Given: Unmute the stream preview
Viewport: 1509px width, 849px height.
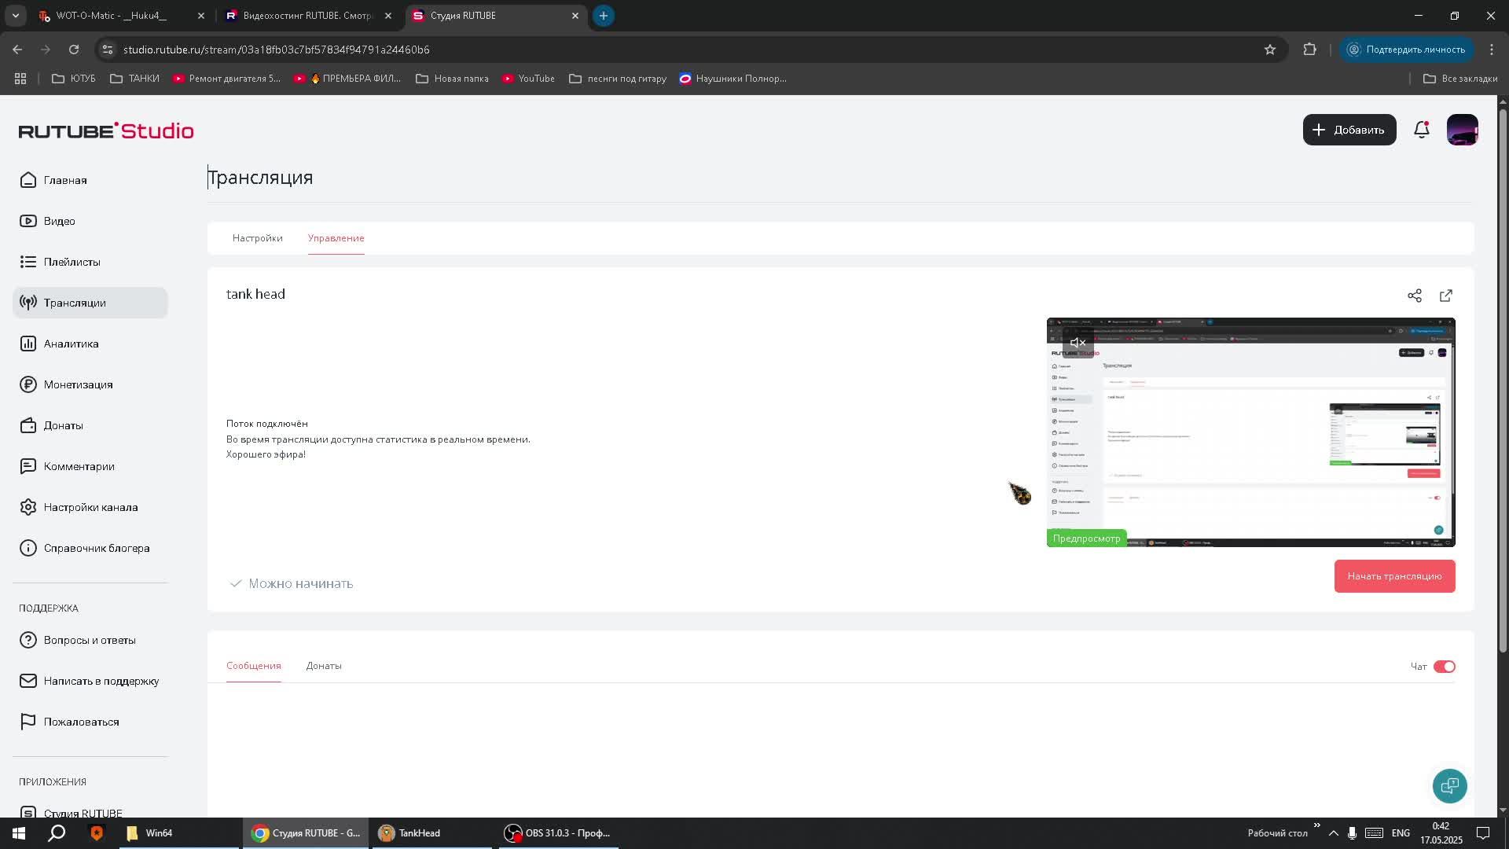Looking at the screenshot, I should click(1078, 343).
